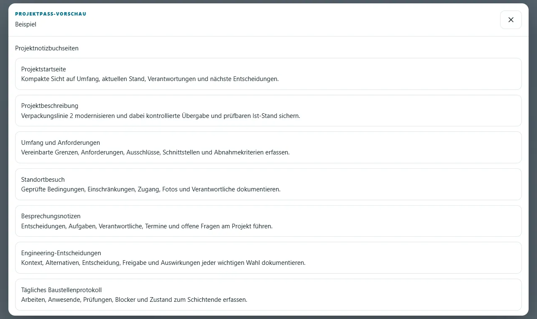
Task: Click the Beispiel subtitle text
Action: (x=26, y=24)
